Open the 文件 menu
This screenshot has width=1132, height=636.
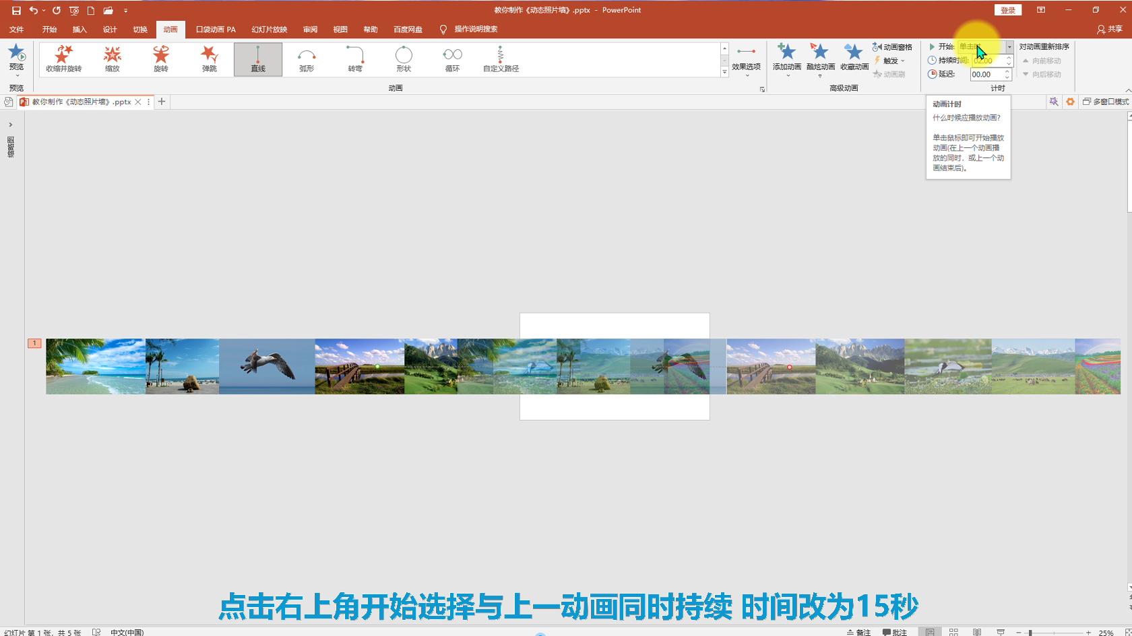click(x=17, y=30)
